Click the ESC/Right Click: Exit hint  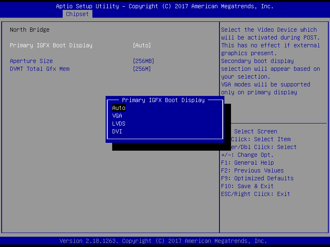pos(256,194)
